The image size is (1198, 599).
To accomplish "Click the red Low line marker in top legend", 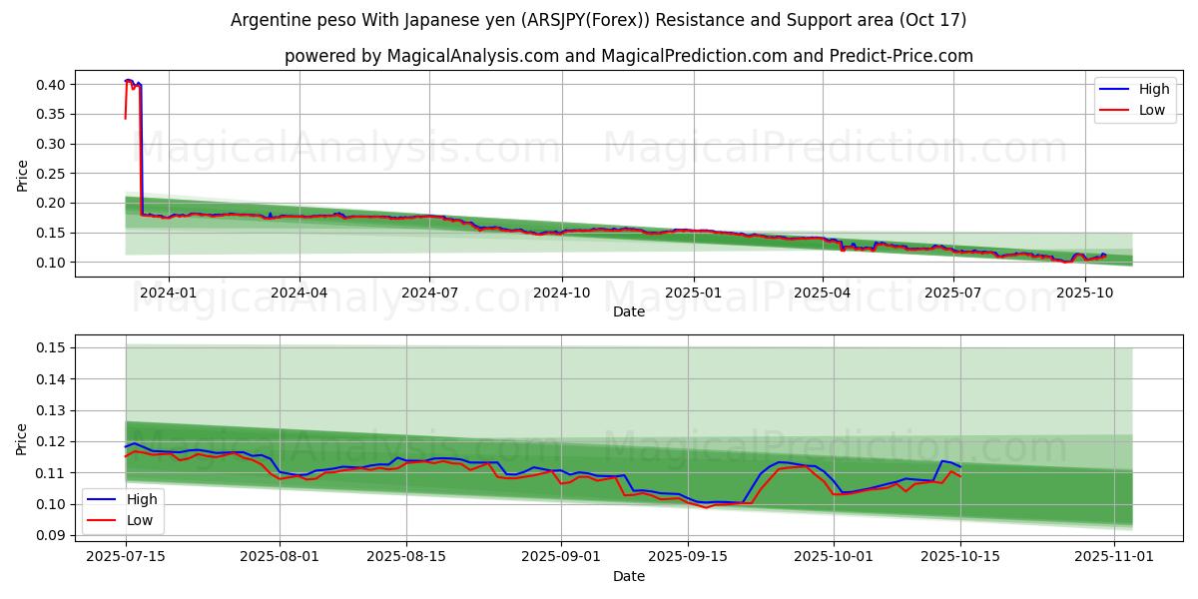I will coord(1114,110).
